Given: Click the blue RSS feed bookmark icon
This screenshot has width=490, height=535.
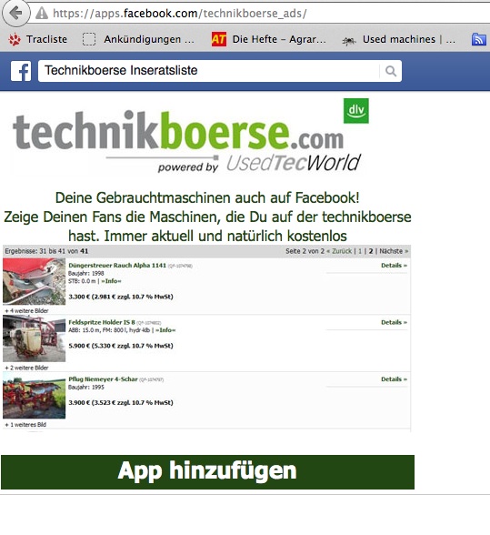Looking at the screenshot, I should pos(479,39).
